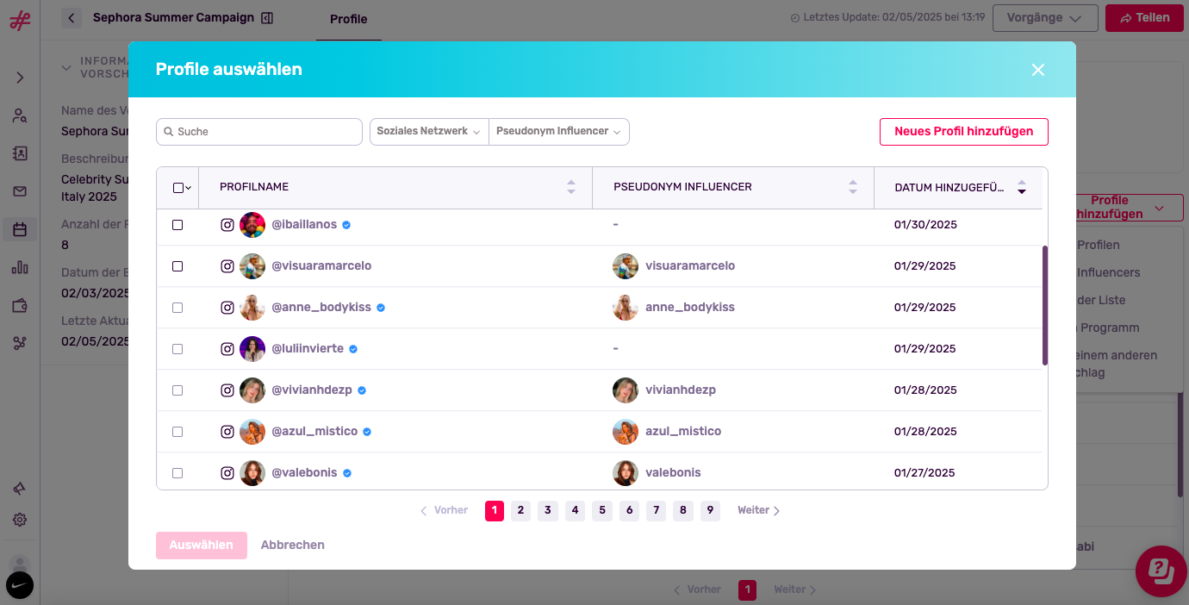Viewport: 1189px width, 605px height.
Task: Open select-all checkbox dropdown arrow
Action: coord(189,188)
